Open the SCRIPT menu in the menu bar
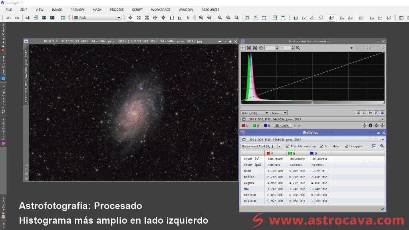409x230 pixels. pos(137,9)
